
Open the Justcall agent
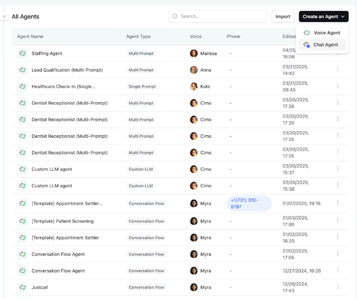click(x=40, y=287)
